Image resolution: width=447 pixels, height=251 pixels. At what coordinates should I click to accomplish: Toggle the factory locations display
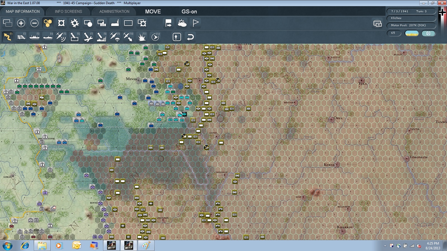[x=115, y=23]
